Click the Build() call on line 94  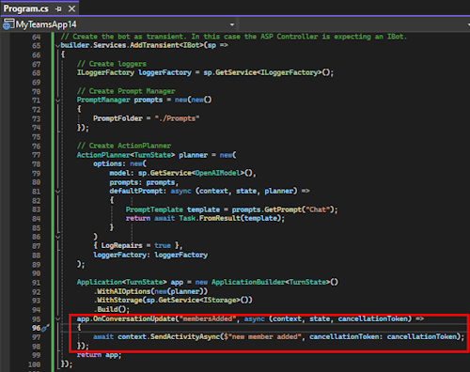coord(113,309)
